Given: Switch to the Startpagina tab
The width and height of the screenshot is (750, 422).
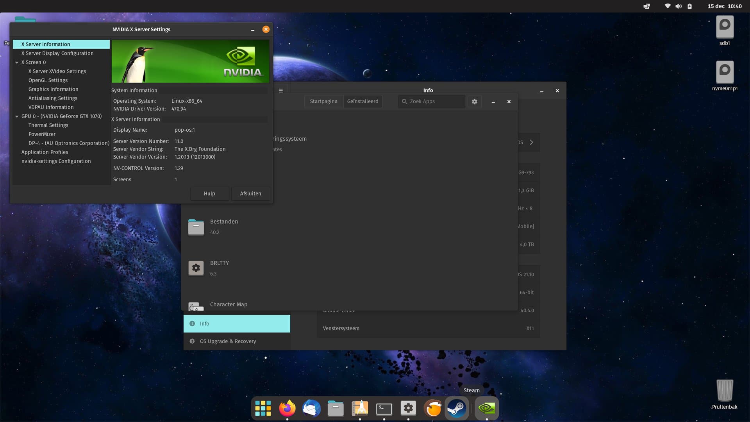Looking at the screenshot, I should [323, 102].
